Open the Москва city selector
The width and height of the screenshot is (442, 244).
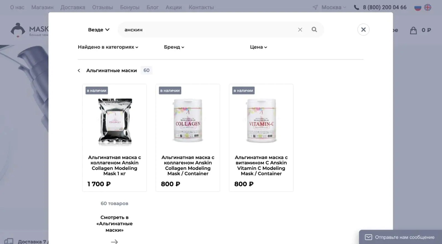[x=334, y=7]
